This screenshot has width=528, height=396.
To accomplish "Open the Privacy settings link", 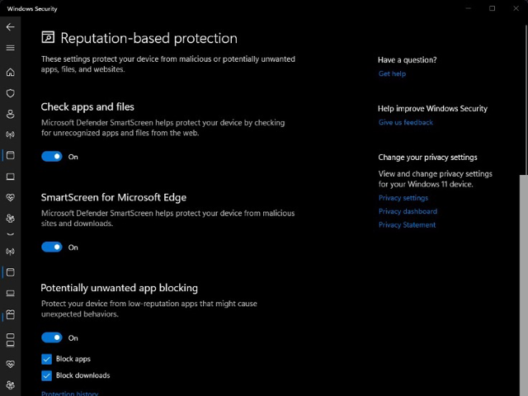I will point(403,198).
